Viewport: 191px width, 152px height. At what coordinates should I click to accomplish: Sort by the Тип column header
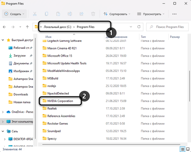click(143, 37)
